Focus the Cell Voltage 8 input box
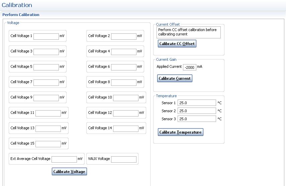Screen dimensions: 286x186 tap(124, 82)
